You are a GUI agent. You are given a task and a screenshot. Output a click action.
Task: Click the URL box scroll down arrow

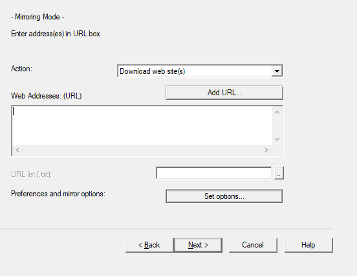[277, 139]
